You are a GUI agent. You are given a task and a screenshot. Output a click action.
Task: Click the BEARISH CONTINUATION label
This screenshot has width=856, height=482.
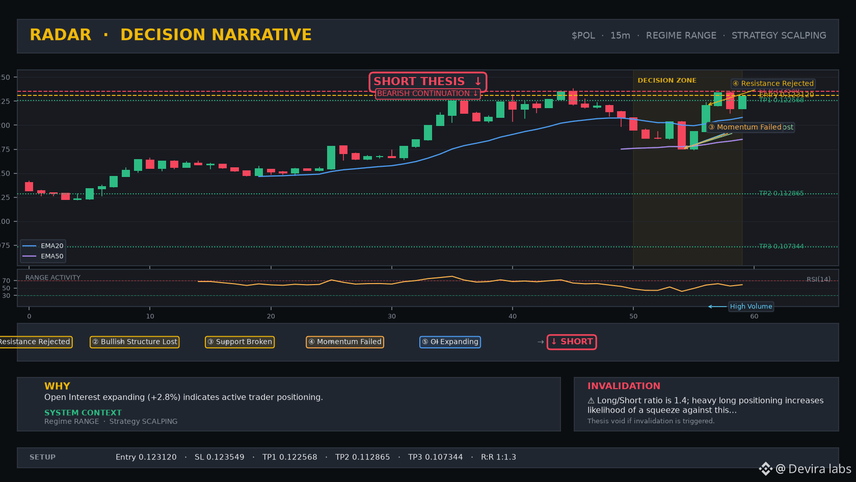coord(427,93)
